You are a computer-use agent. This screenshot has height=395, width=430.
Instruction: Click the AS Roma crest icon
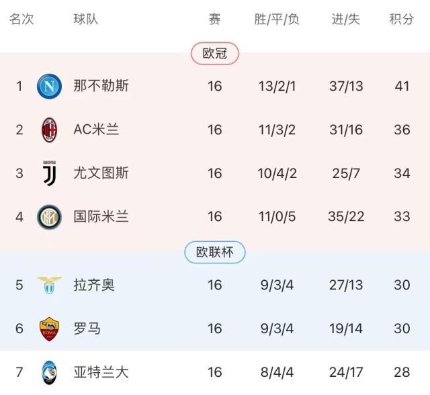[49, 328]
